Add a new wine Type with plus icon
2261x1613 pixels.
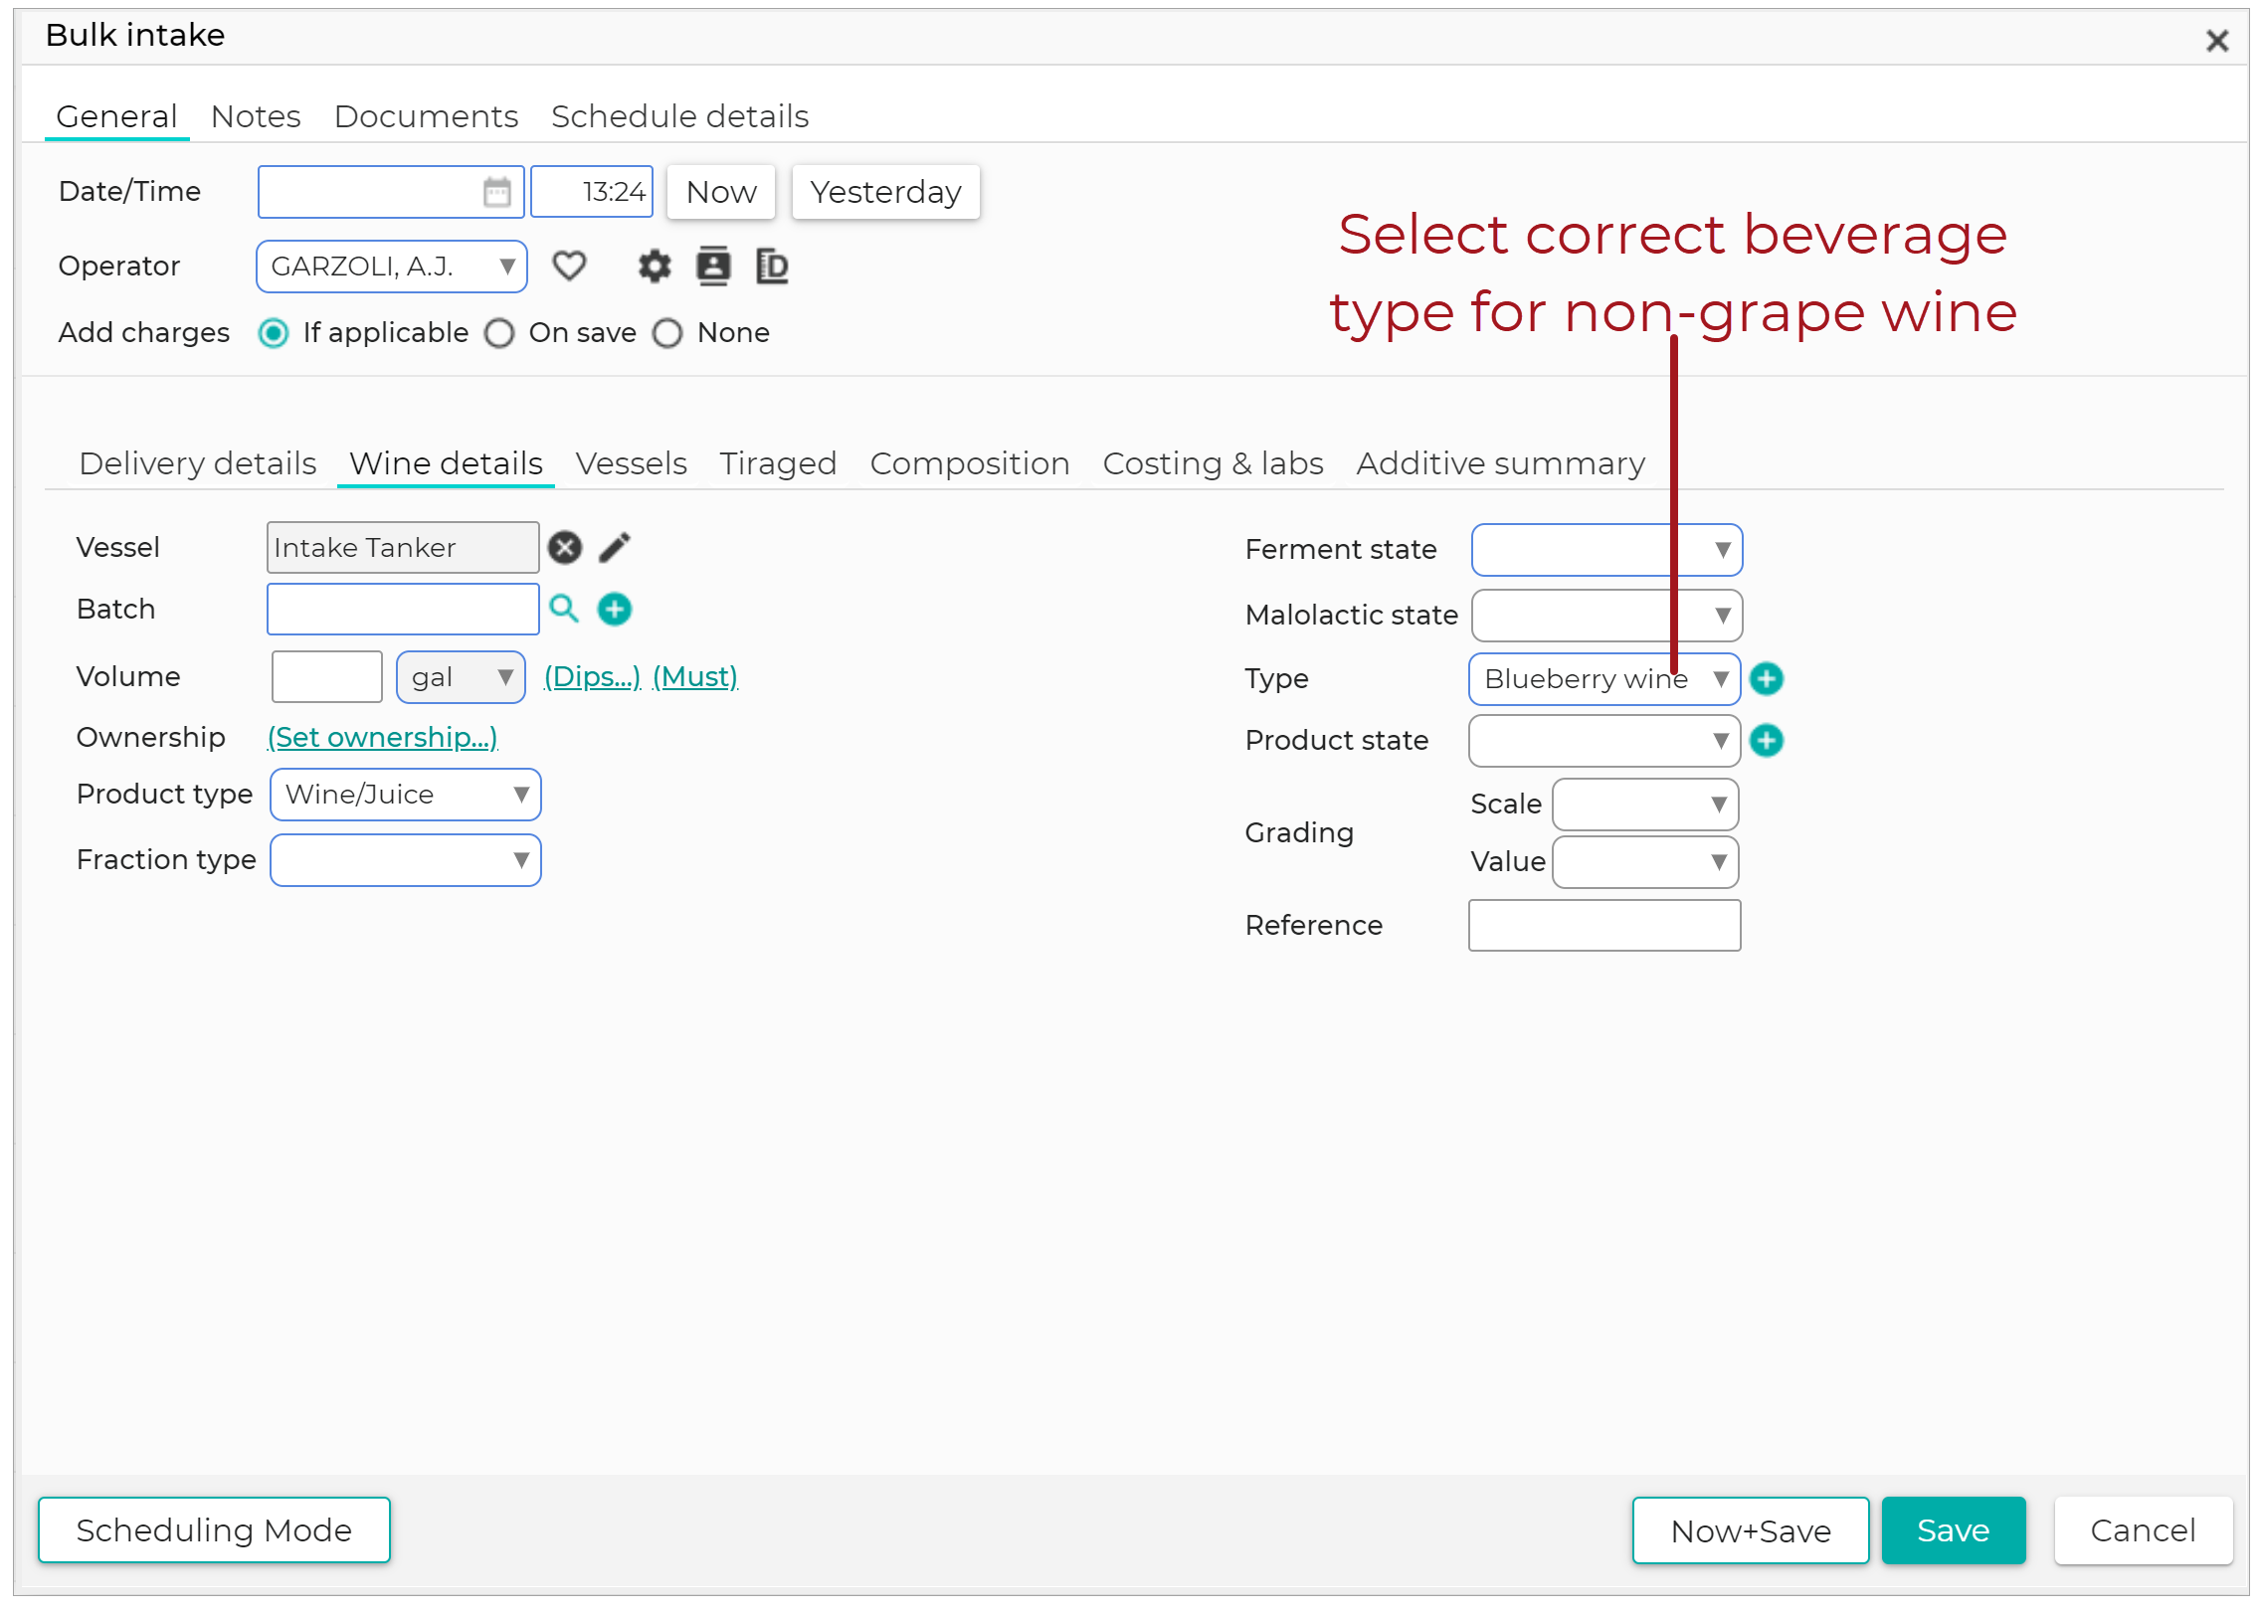coord(1767,679)
